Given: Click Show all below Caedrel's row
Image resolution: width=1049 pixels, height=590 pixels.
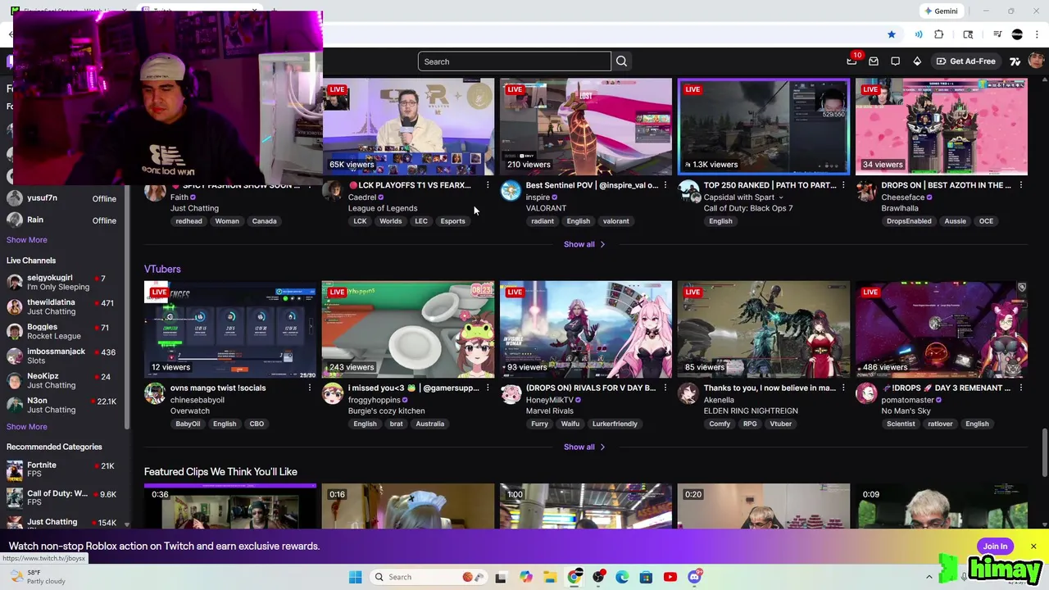Looking at the screenshot, I should click(x=584, y=244).
